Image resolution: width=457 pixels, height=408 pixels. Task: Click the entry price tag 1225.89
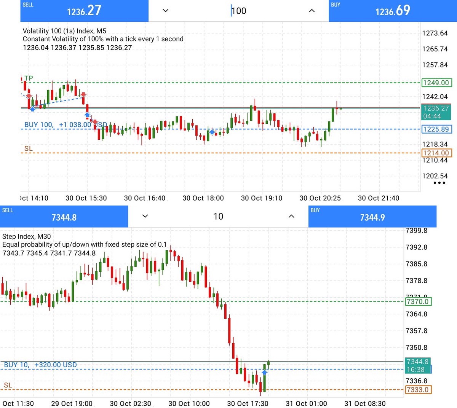point(436,129)
